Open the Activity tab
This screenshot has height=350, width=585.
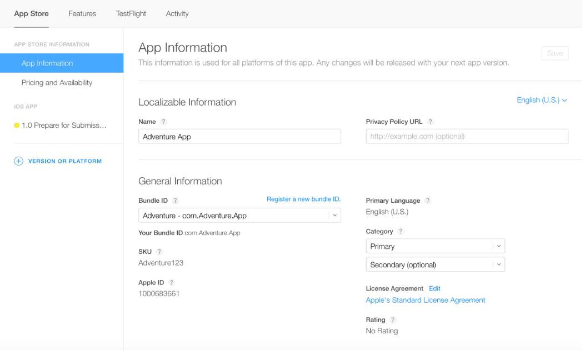(x=177, y=13)
